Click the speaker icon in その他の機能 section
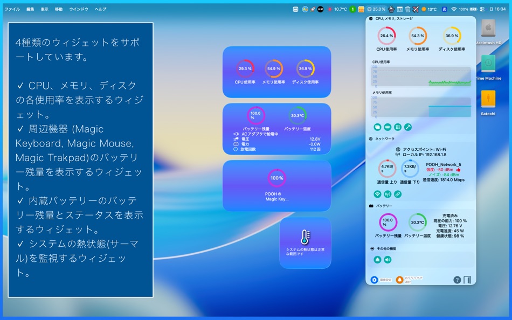This screenshot has height=320, width=512. coord(387,259)
